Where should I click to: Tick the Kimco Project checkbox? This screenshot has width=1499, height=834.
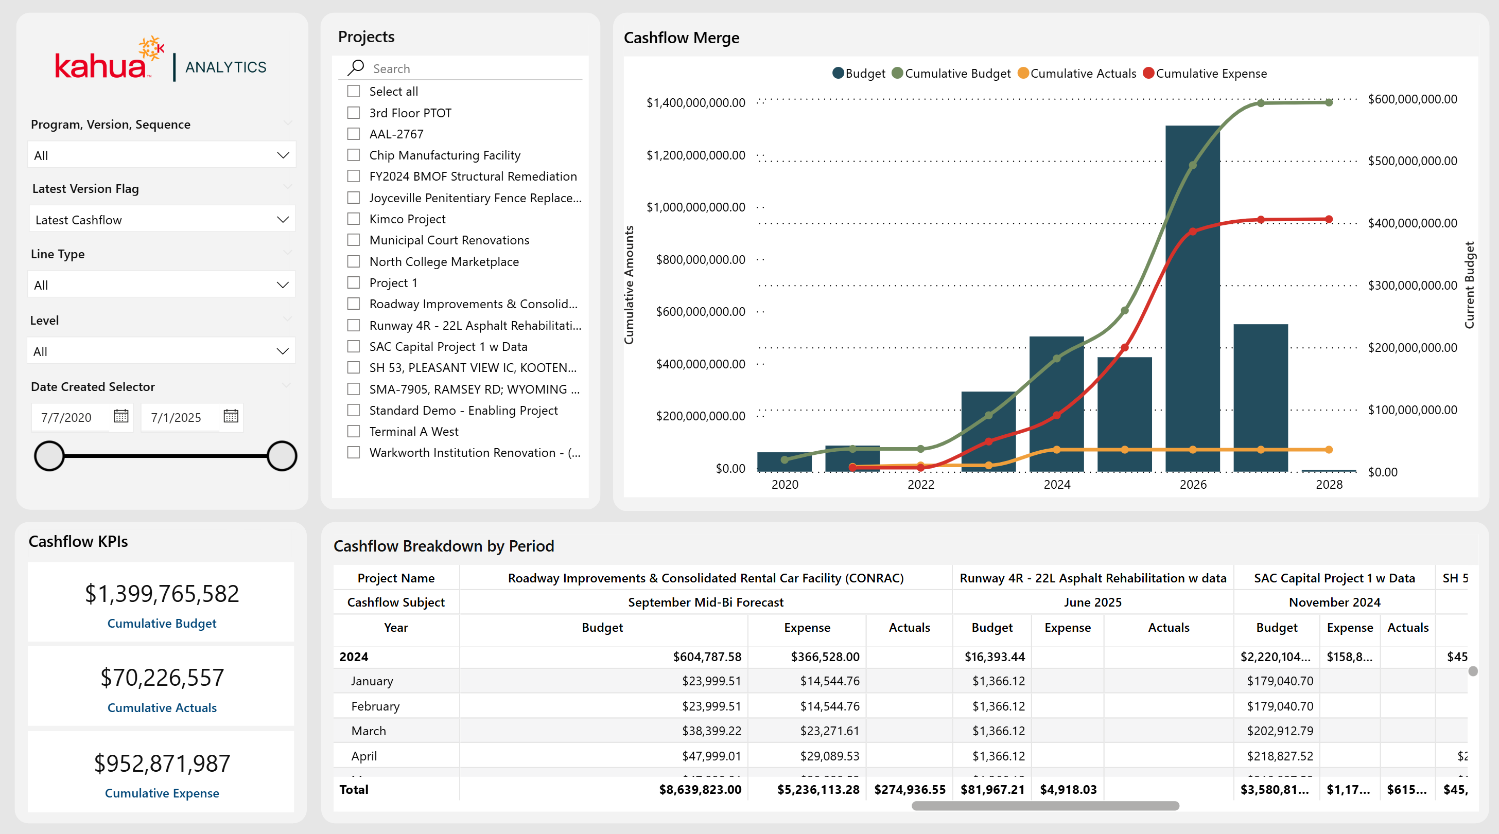pyautogui.click(x=353, y=219)
